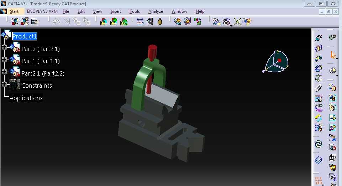Select the Measure Between ruler icon
This screenshot has width=342, height=186.
click(x=140, y=21)
